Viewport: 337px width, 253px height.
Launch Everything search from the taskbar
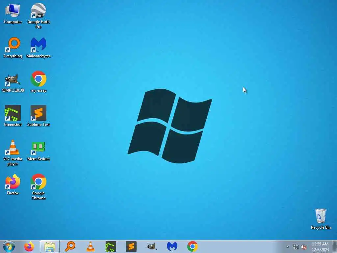tap(70, 246)
